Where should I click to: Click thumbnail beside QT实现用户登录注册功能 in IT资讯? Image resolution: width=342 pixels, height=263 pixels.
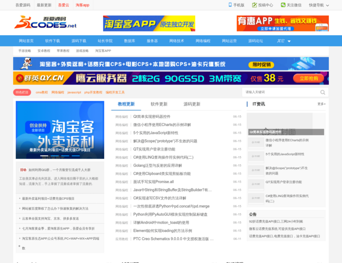click(x=256, y=184)
